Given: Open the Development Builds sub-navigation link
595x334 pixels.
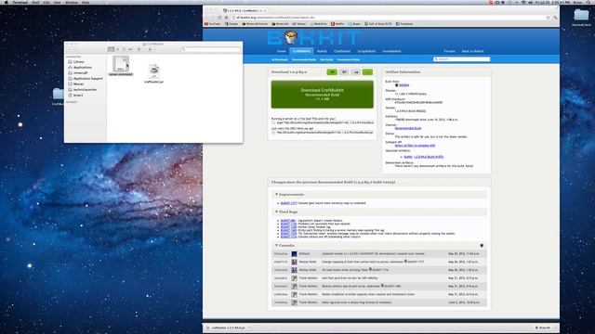Looking at the screenshot, I should point(349,59).
